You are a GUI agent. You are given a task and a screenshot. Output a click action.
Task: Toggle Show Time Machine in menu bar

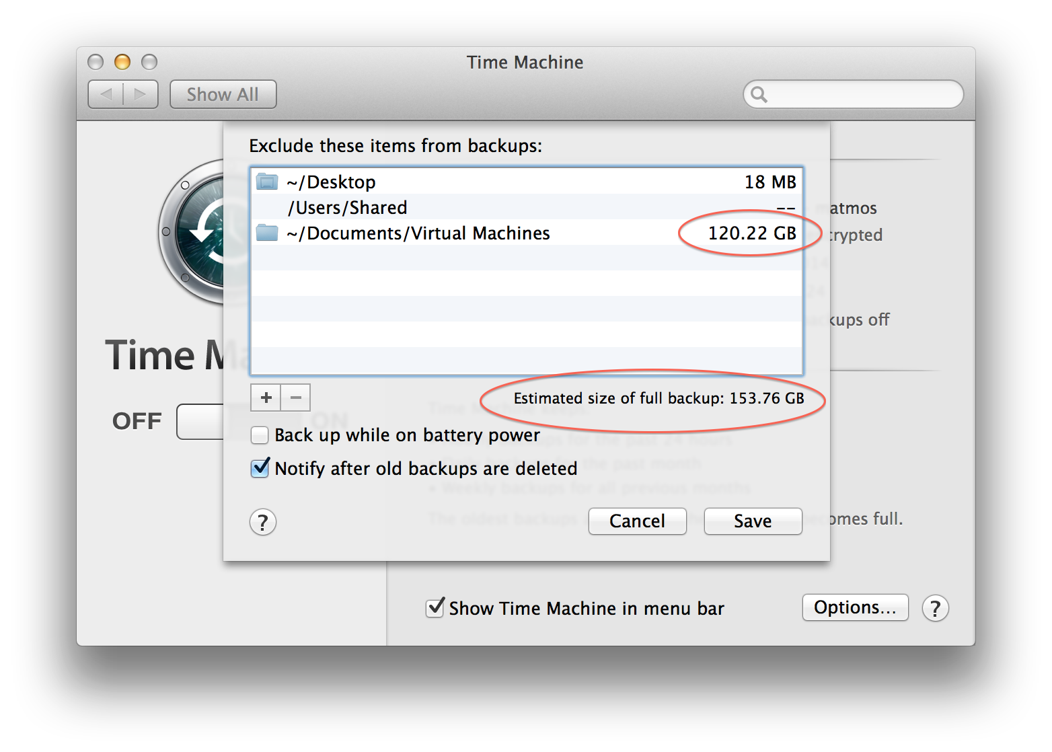point(435,607)
